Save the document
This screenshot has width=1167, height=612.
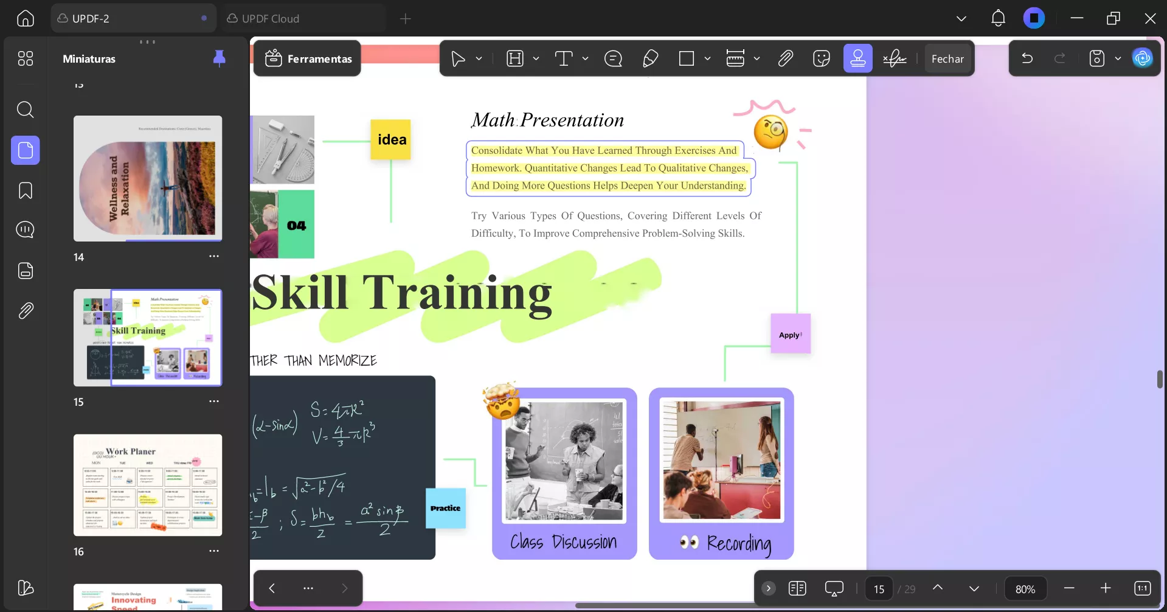point(1097,58)
